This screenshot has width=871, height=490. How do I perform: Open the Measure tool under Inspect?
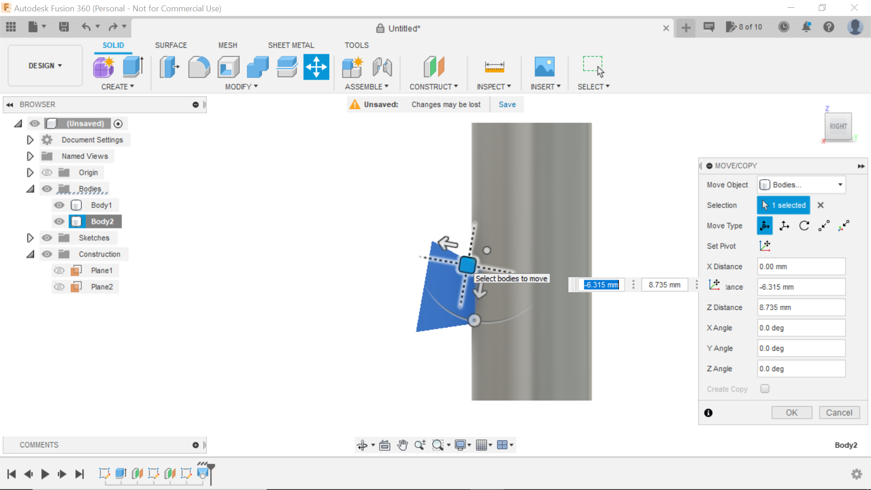coord(494,66)
